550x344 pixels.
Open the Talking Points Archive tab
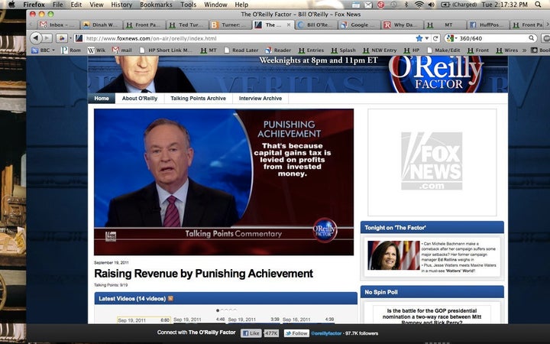click(x=198, y=99)
